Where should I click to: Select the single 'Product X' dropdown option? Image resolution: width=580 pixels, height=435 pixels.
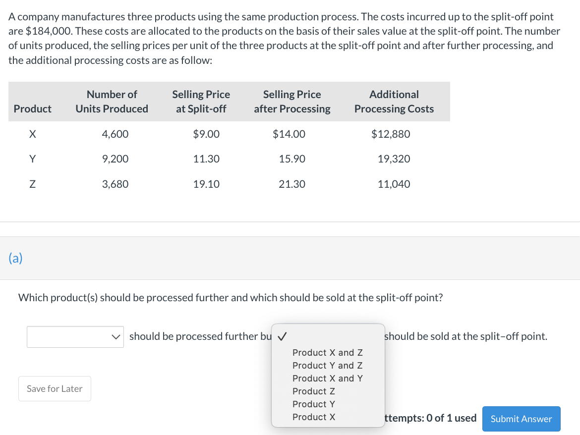click(x=314, y=417)
